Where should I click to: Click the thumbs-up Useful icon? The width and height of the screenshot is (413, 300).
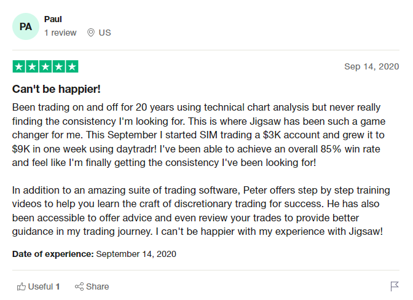22,286
